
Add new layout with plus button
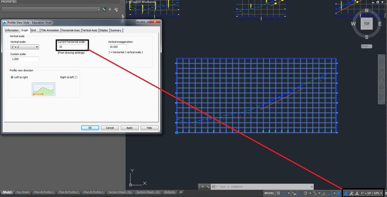pos(181,192)
